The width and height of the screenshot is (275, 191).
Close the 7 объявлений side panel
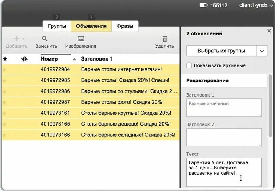coord(269,31)
